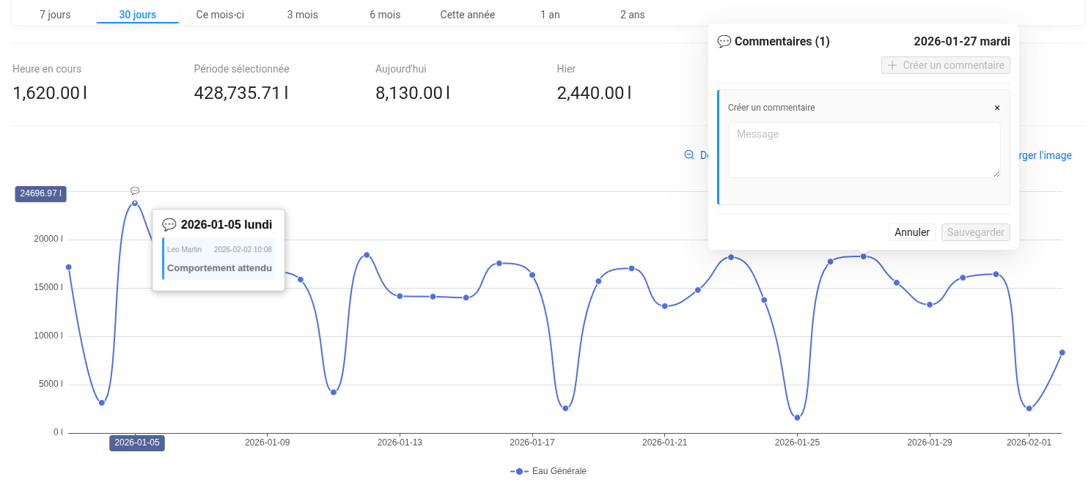
Task: Select the '6 mois' time range
Action: click(x=385, y=15)
